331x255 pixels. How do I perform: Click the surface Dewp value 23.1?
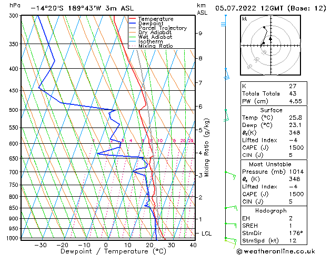tap(295, 125)
